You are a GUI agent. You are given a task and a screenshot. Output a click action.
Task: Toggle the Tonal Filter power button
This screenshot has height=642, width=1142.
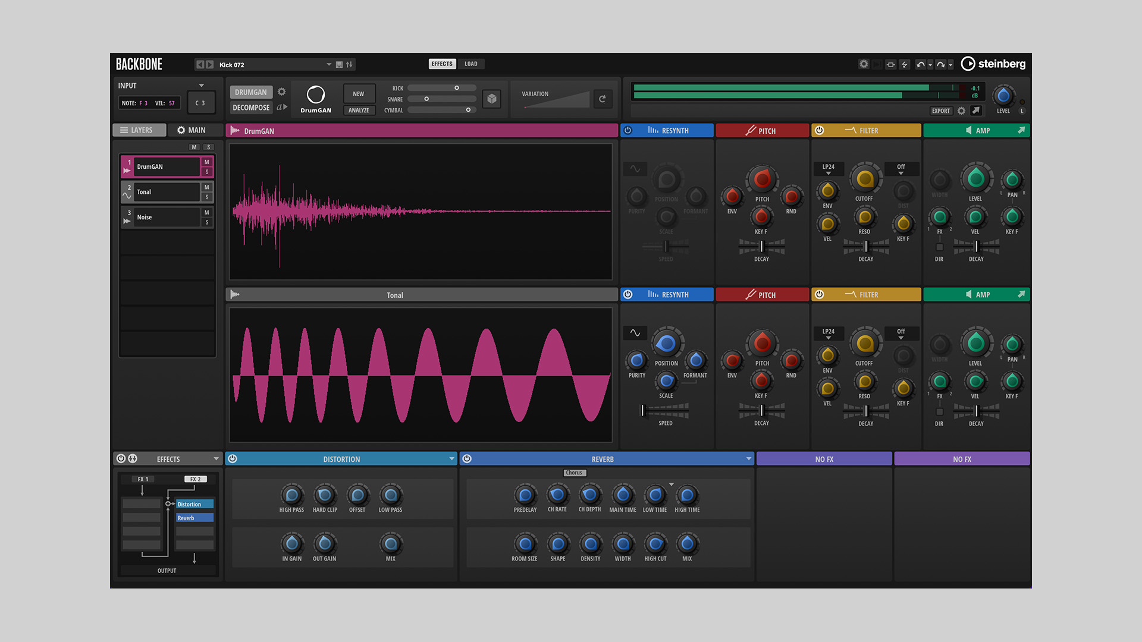coord(819,294)
